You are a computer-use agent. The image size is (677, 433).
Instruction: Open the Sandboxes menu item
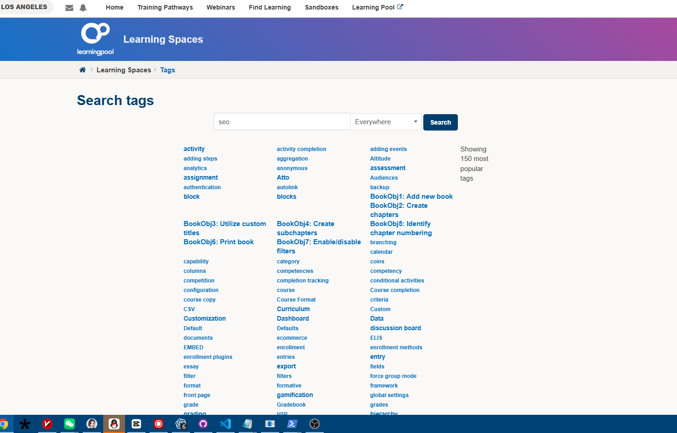tap(321, 7)
